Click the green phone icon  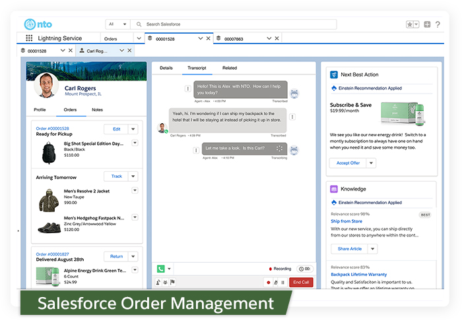pos(160,269)
